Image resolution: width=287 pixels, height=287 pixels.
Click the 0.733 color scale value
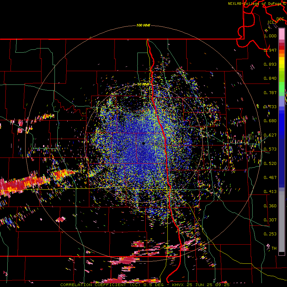click(270, 107)
